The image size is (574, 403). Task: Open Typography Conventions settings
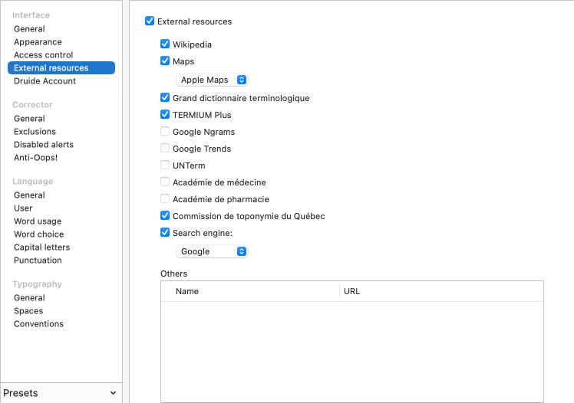38,324
